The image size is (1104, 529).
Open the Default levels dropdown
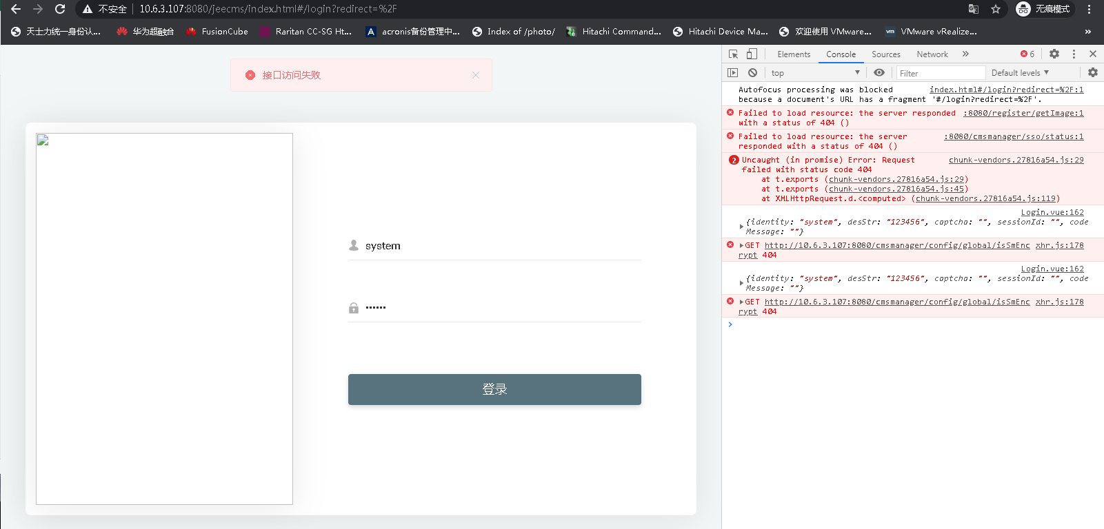1020,73
